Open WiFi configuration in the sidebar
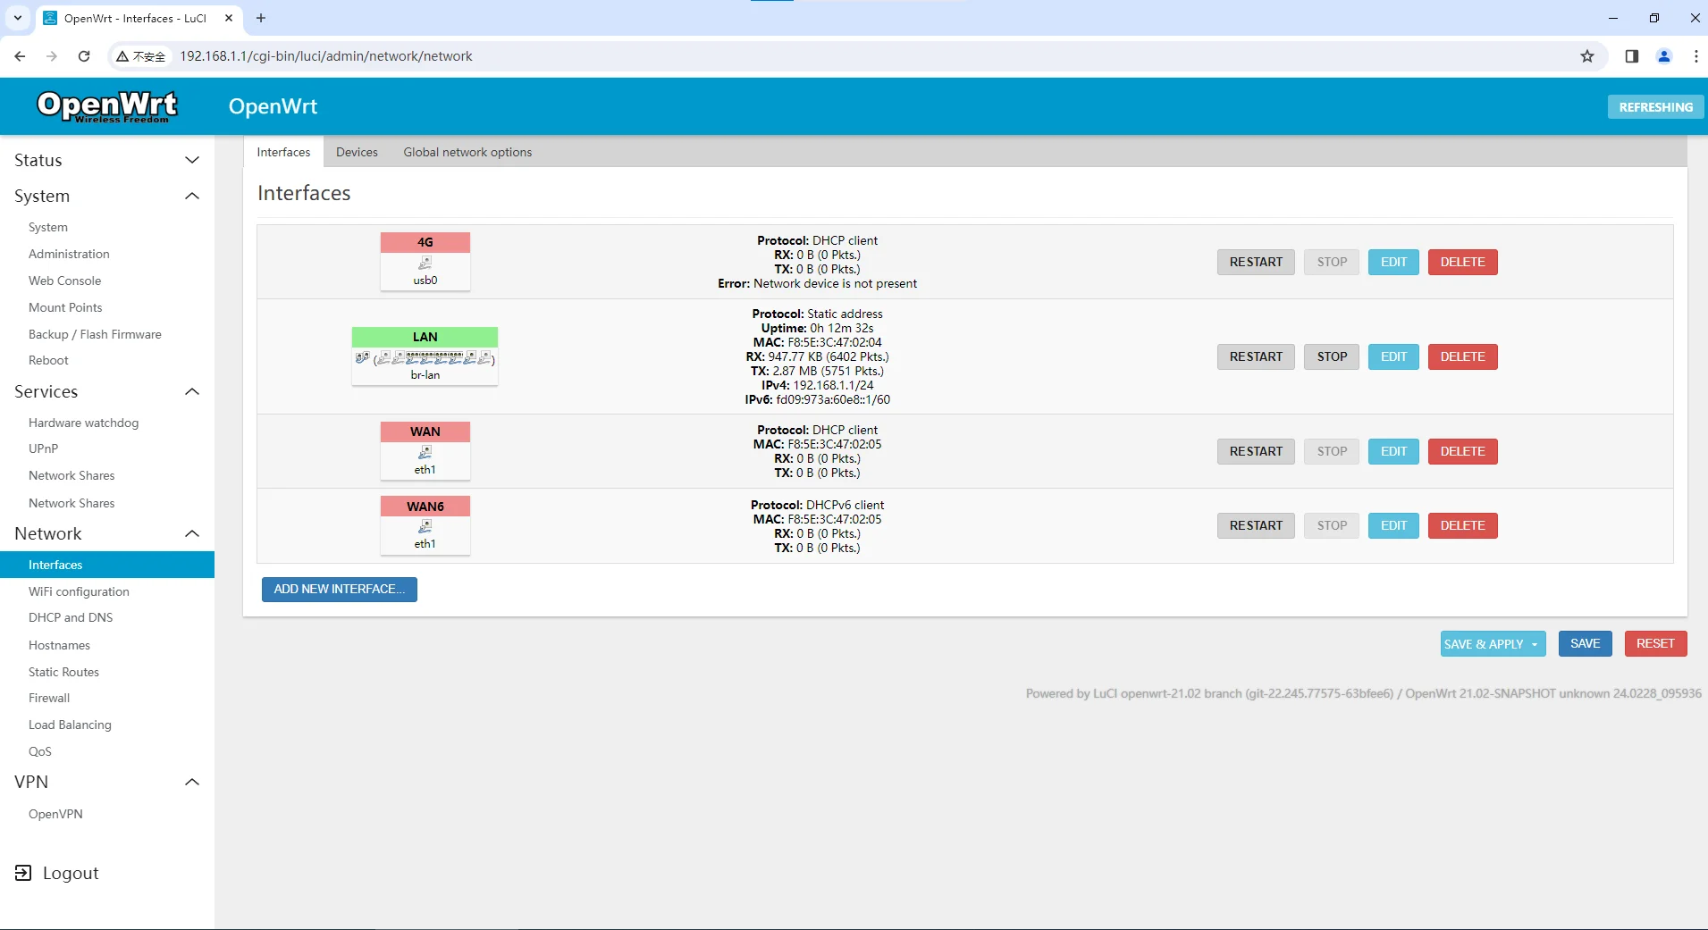1708x930 pixels. [79, 591]
